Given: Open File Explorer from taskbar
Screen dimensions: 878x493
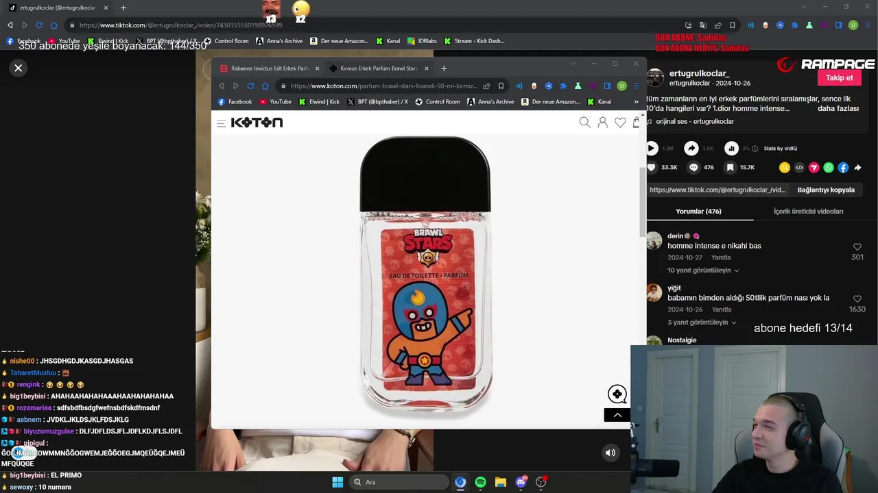Looking at the screenshot, I should pos(501,482).
